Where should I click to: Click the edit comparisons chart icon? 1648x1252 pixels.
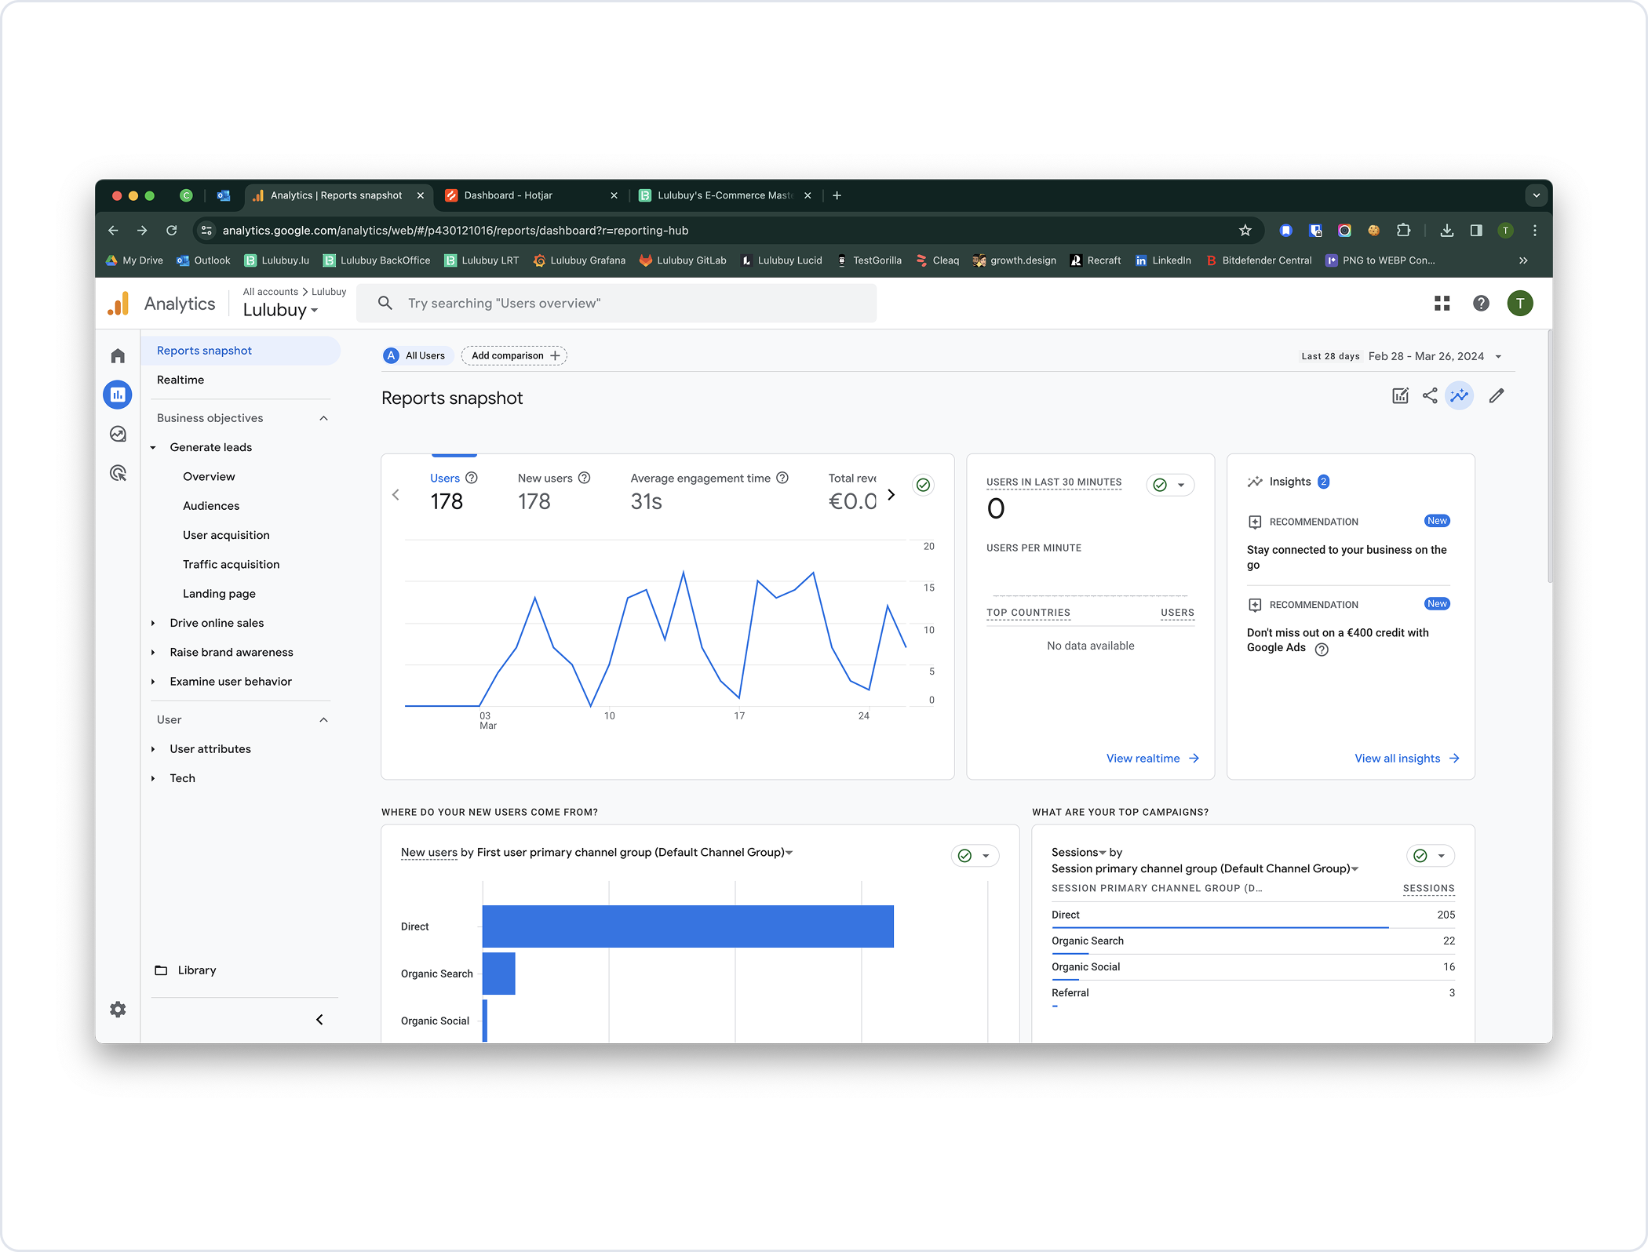coord(1400,396)
